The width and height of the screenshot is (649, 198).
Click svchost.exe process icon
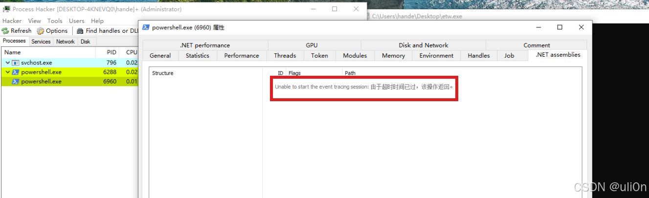16,63
